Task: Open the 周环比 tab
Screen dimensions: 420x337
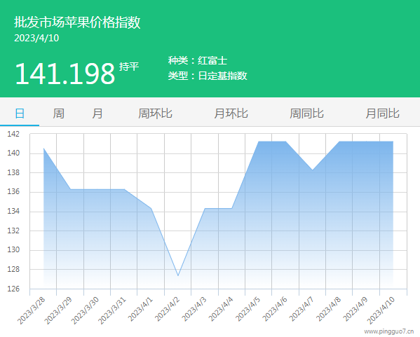Action: (x=155, y=114)
